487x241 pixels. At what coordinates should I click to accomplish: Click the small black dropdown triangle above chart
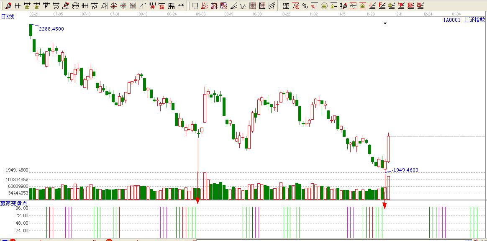click(385, 24)
